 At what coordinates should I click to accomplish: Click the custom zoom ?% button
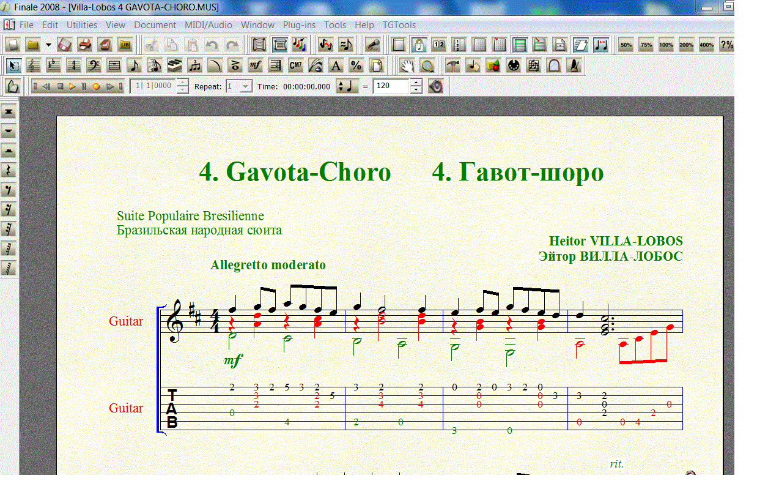[x=726, y=45]
